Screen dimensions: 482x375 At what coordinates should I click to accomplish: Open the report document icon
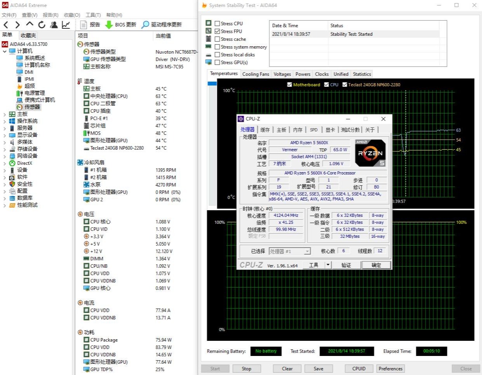pos(83,24)
